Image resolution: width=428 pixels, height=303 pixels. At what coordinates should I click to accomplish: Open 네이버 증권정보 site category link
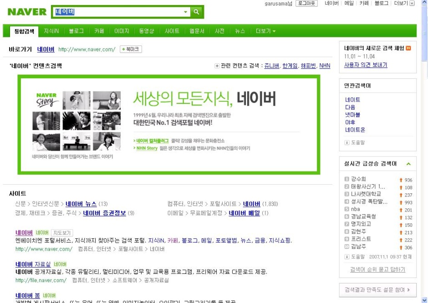click(105, 213)
